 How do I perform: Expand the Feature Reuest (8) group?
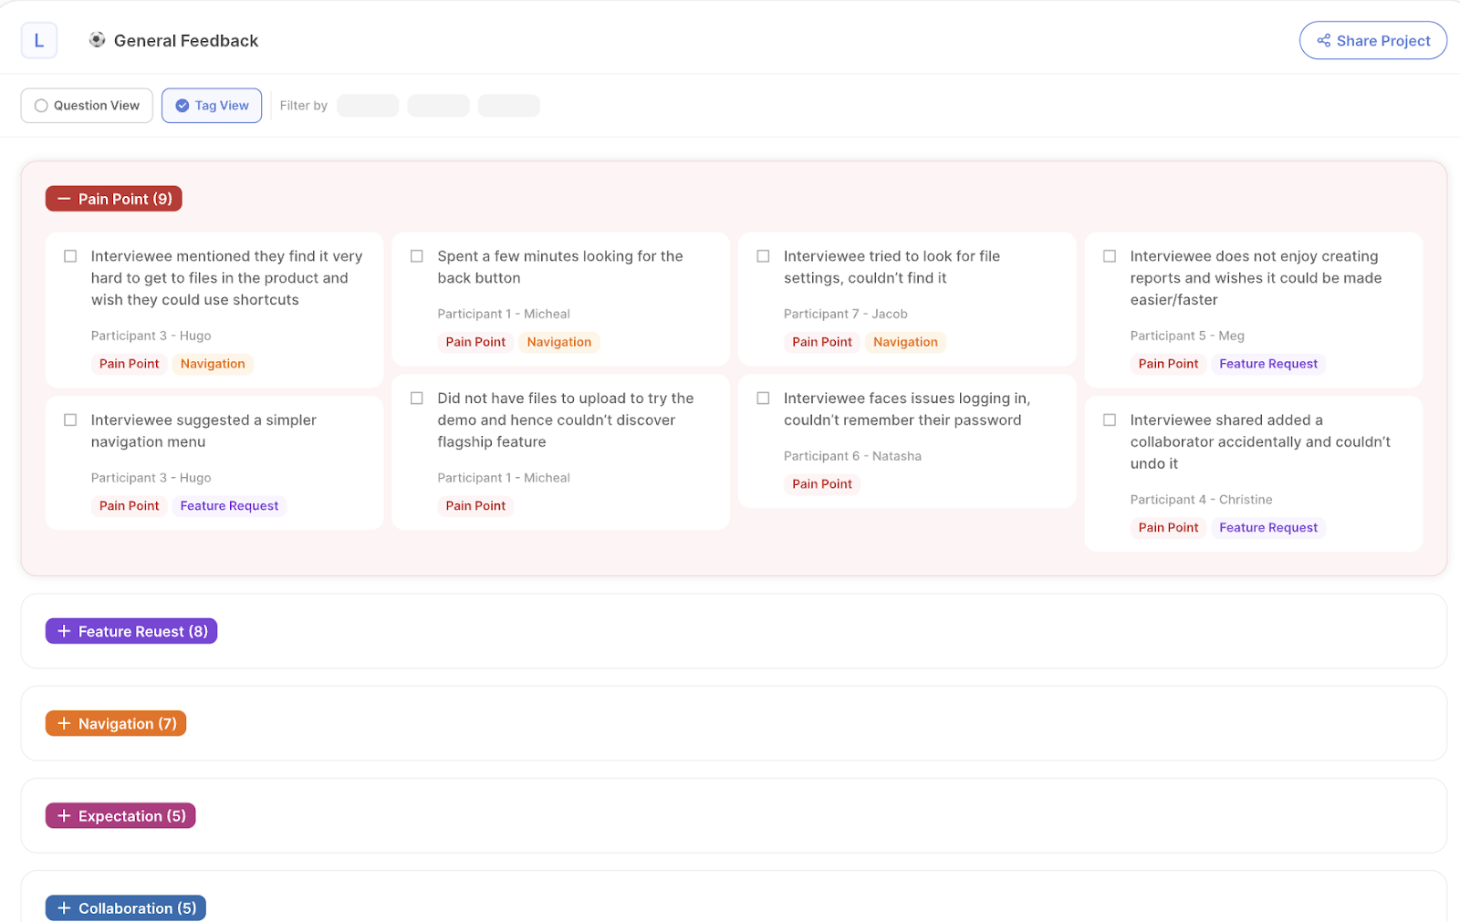[131, 631]
